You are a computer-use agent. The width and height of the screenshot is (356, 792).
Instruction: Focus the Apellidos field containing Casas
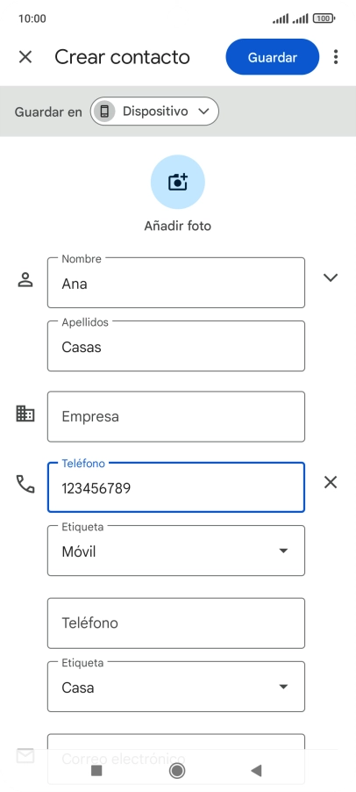(x=176, y=346)
